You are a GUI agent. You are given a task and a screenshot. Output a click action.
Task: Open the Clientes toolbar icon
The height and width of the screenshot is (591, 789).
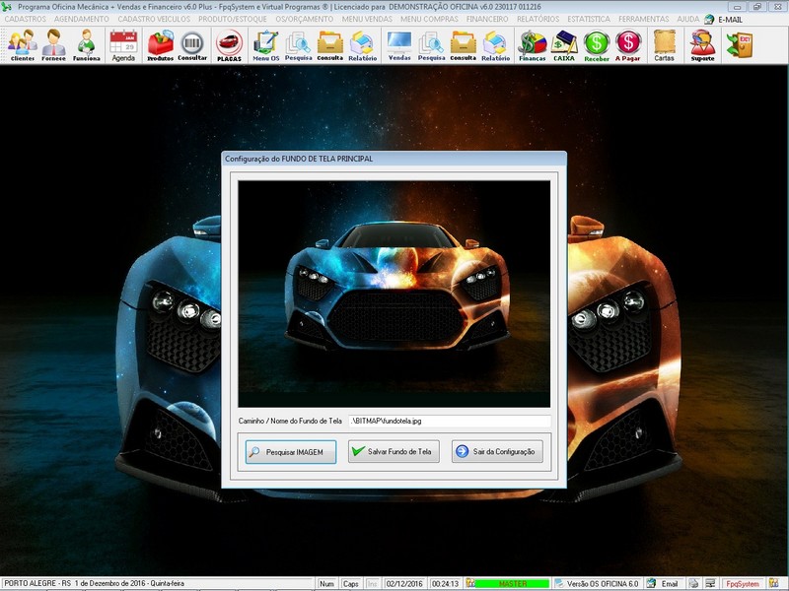coord(23,45)
